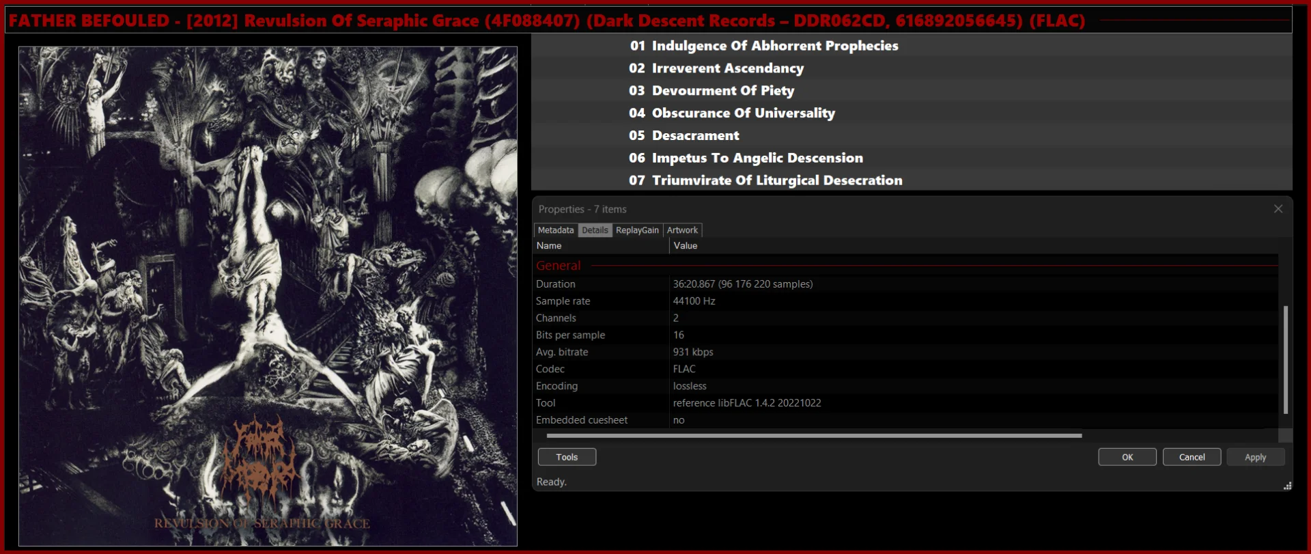Select track 07 Triumvirate Of Liturgical Desecration

click(x=912, y=180)
